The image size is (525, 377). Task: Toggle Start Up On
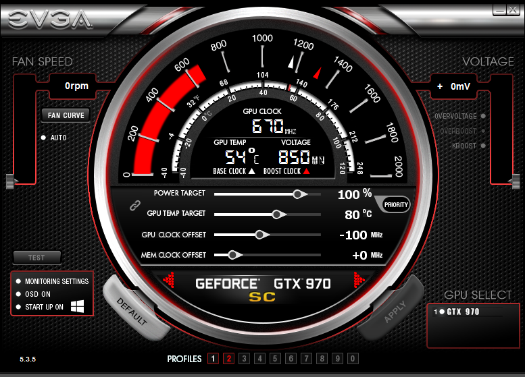(x=40, y=307)
